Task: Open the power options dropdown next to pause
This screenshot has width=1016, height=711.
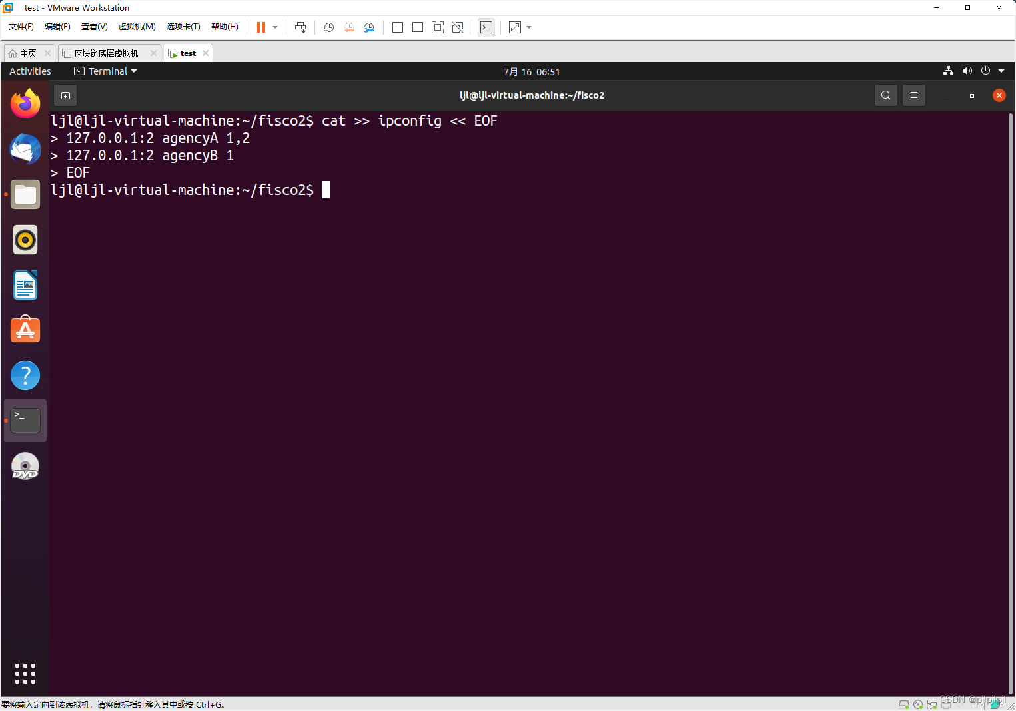Action: (275, 27)
